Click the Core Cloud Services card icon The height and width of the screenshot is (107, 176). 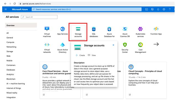tap(45, 67)
